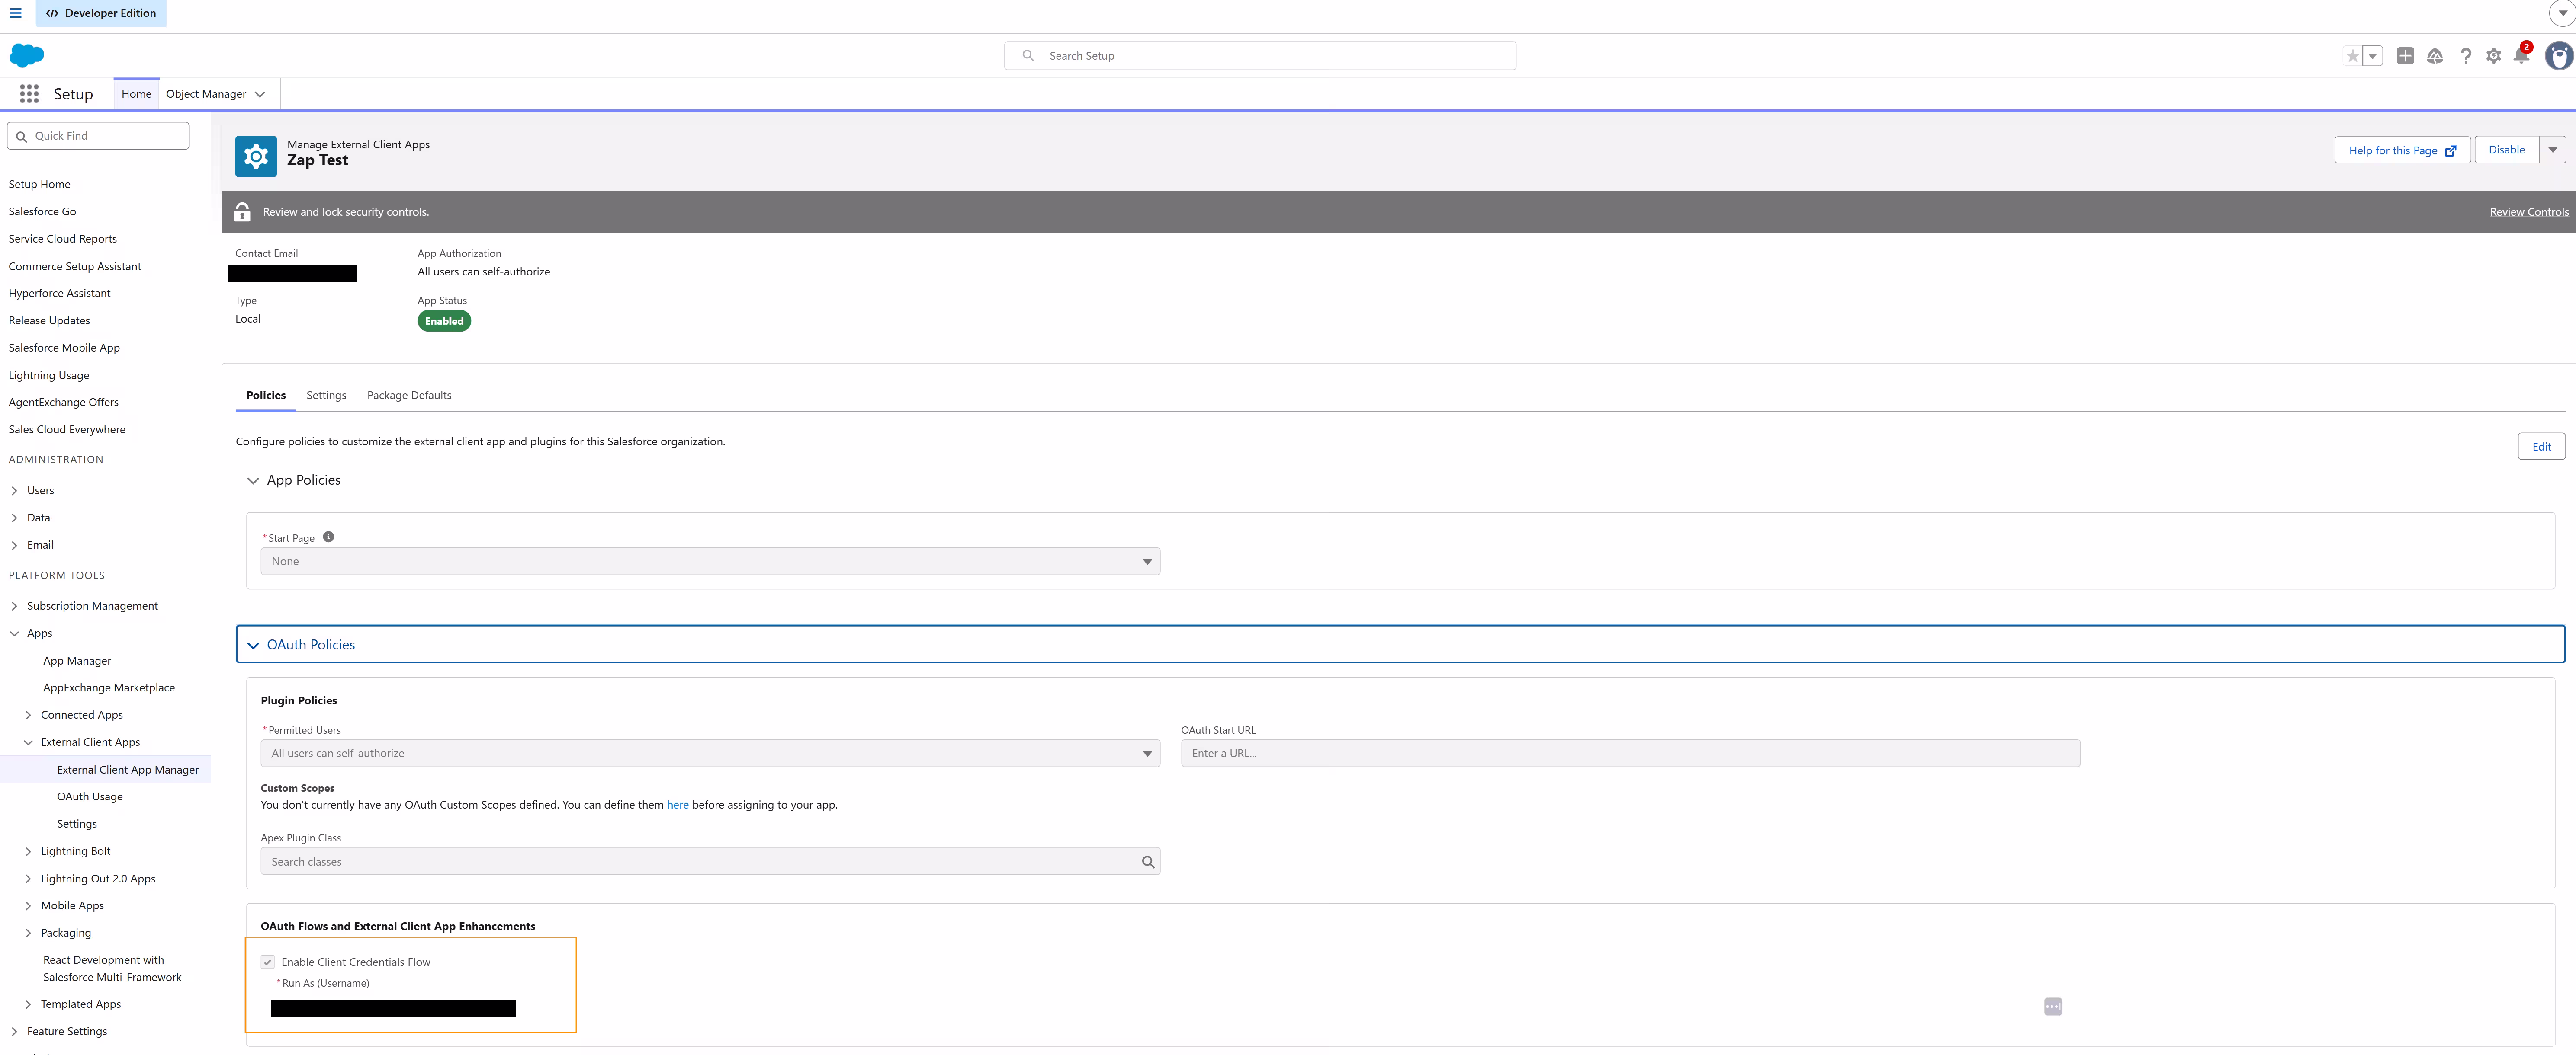Open the setup gear icon menu
2576x1055 pixels.
2493,56
